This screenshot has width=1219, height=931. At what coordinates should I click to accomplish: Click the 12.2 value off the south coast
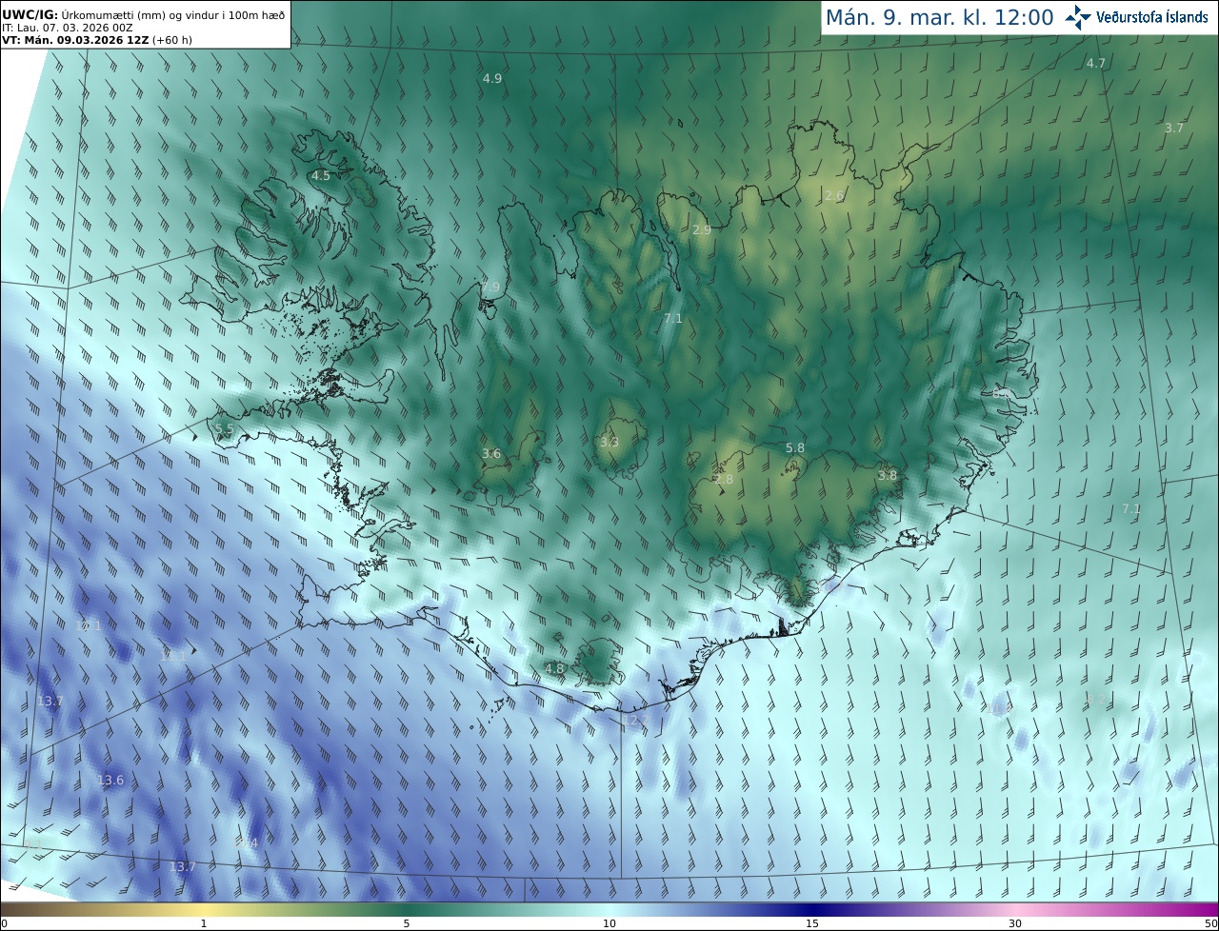[636, 721]
